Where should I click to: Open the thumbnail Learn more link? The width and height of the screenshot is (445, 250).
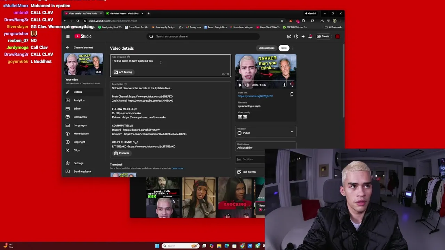coord(177,168)
